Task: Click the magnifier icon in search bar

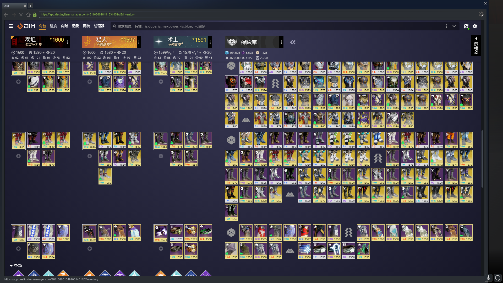Action: [114, 26]
